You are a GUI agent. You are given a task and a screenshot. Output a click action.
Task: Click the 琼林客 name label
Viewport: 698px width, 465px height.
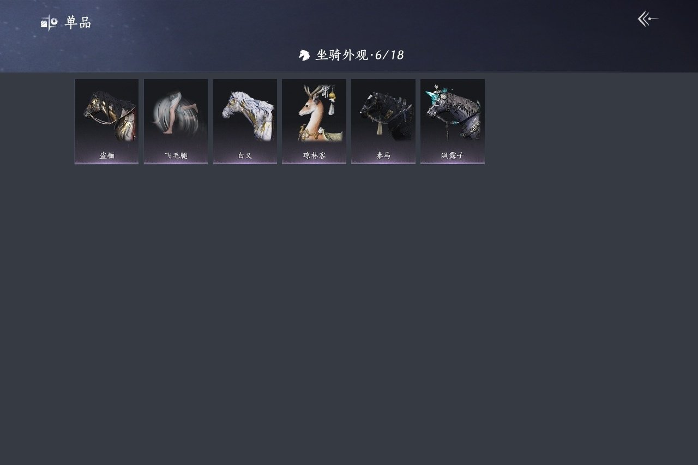coord(314,155)
